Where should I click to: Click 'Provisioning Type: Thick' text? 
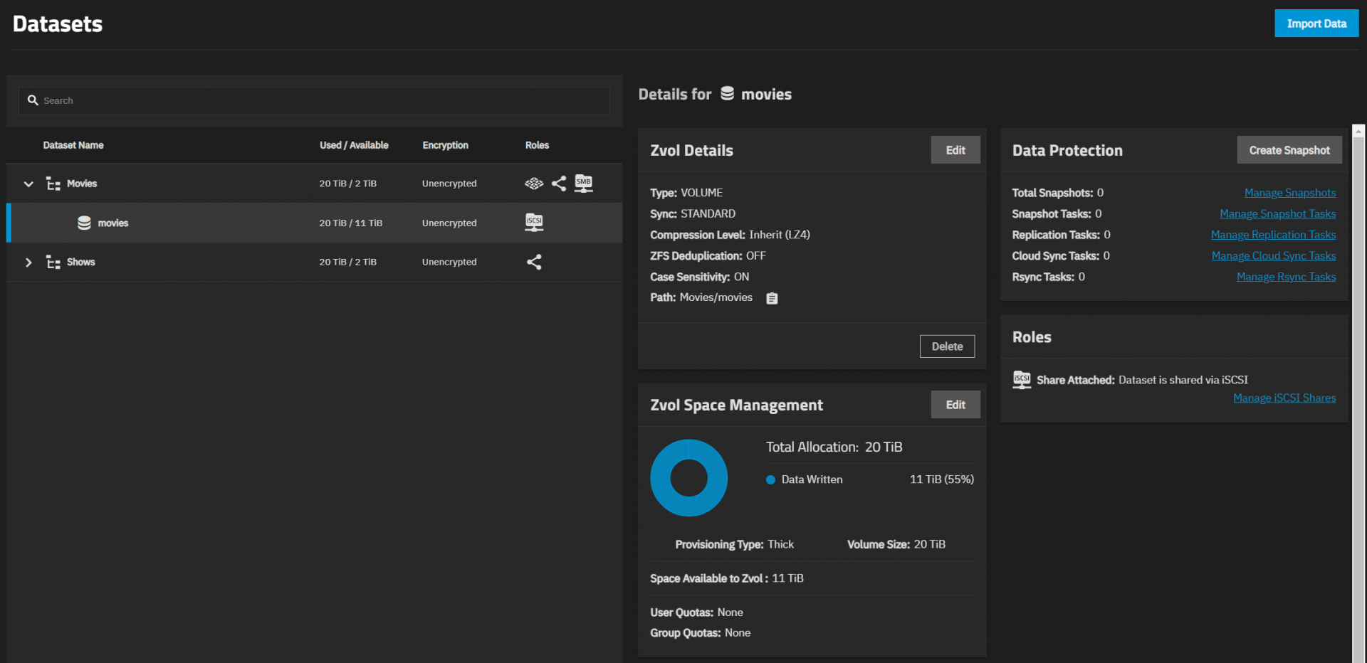tap(734, 544)
